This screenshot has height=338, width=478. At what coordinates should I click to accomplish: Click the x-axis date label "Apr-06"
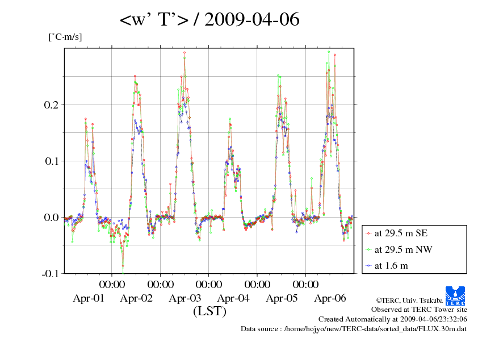click(x=330, y=298)
